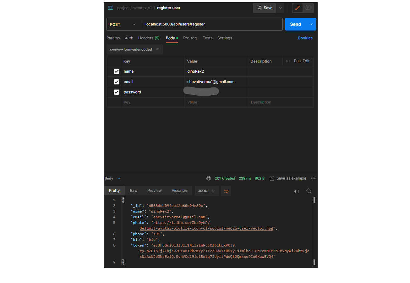
Task: Disable the password parameter checkbox
Action: [117, 92]
